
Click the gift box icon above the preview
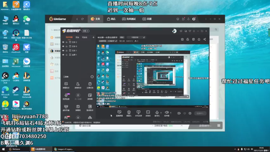pos(182,39)
